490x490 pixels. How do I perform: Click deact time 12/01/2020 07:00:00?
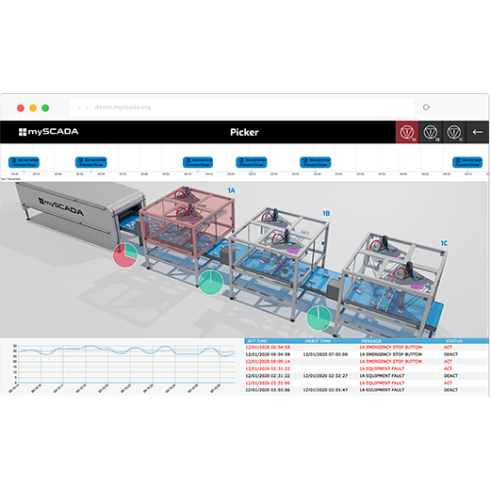325,354
